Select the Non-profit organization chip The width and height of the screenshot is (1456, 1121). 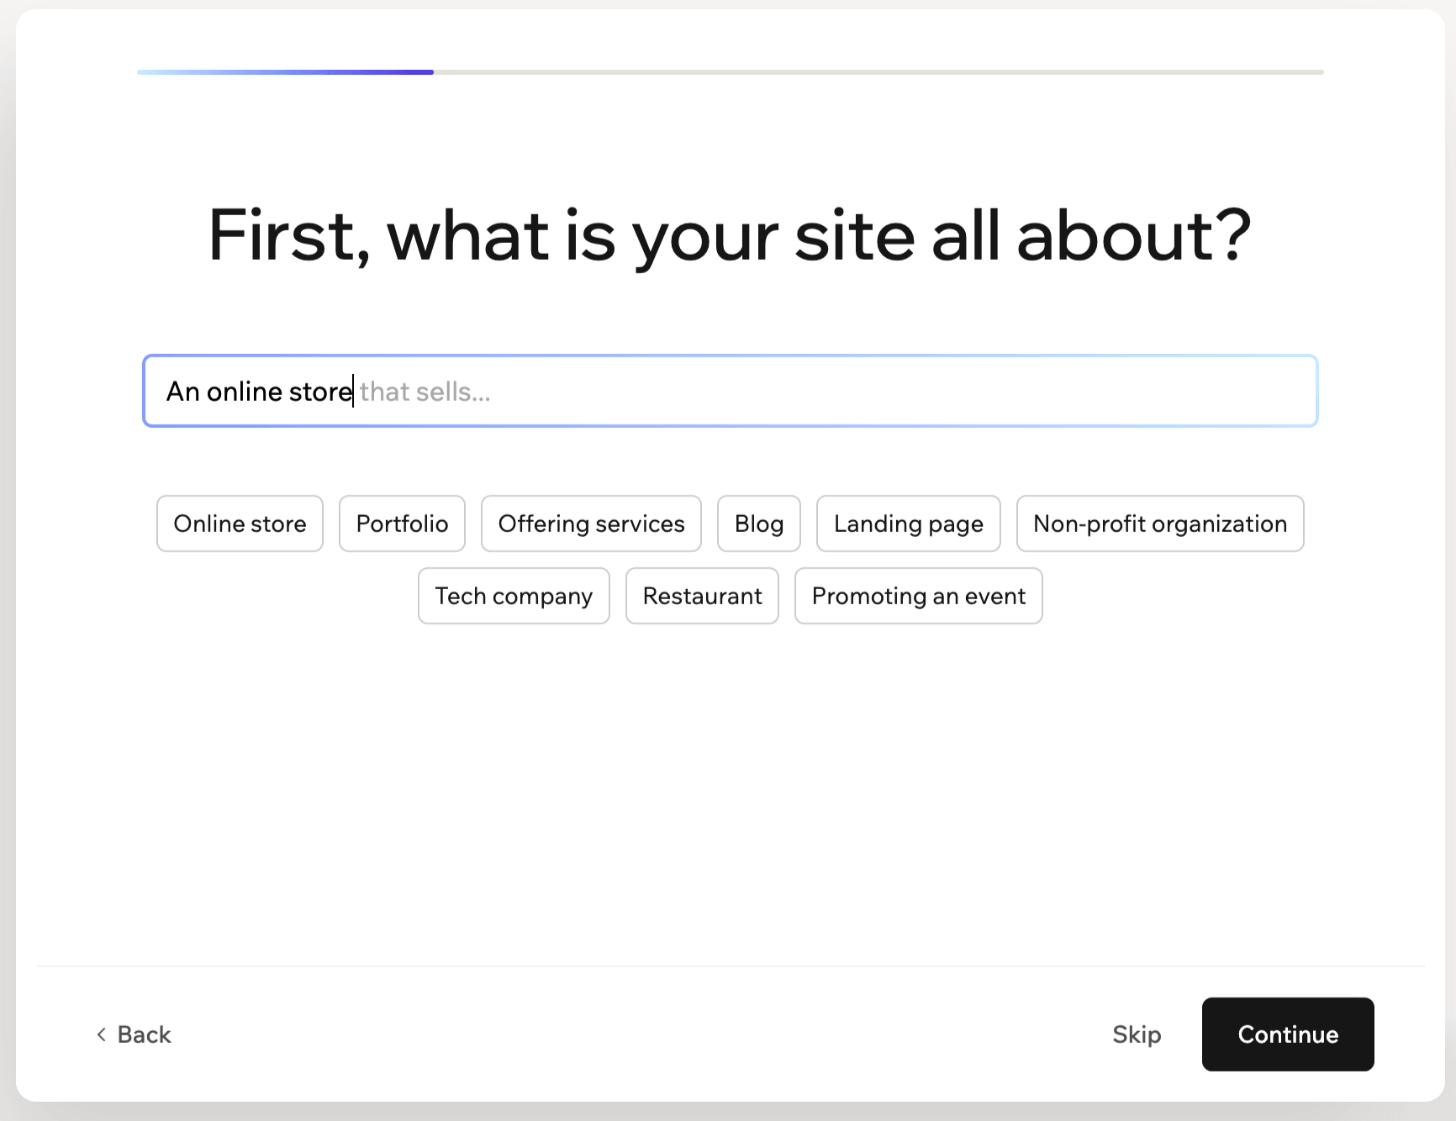[1160, 524]
